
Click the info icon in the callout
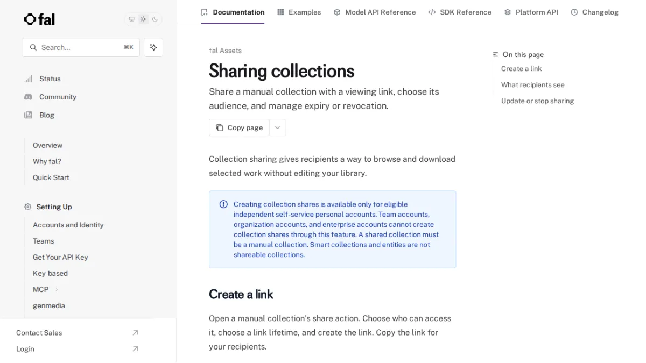pos(223,204)
